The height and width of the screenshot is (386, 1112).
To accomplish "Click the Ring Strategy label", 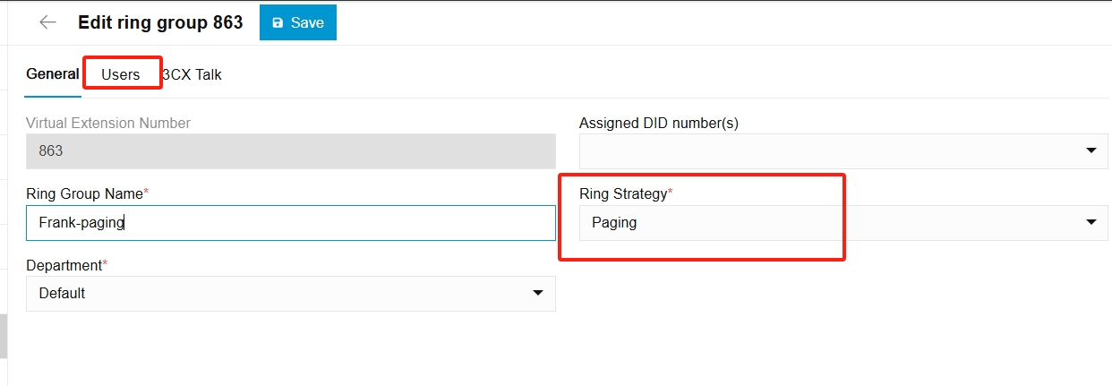I will coord(625,193).
